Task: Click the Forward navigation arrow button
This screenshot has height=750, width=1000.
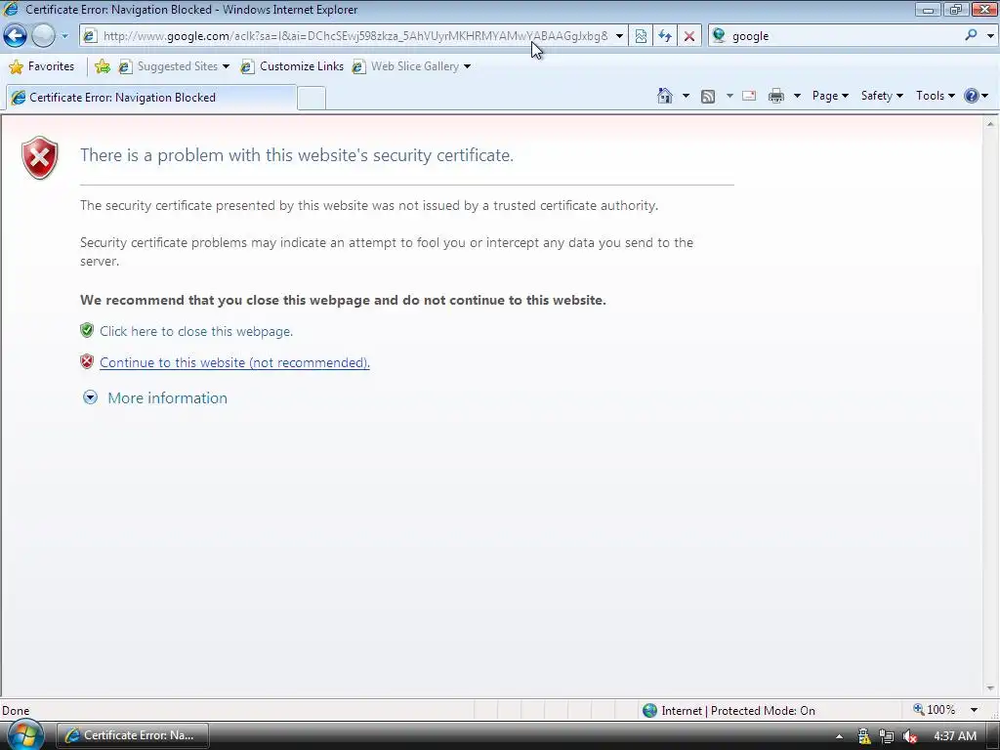Action: tap(43, 36)
